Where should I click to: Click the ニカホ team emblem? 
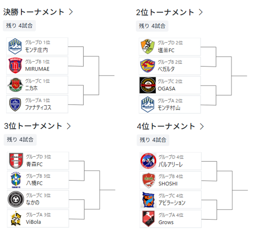click(15, 85)
